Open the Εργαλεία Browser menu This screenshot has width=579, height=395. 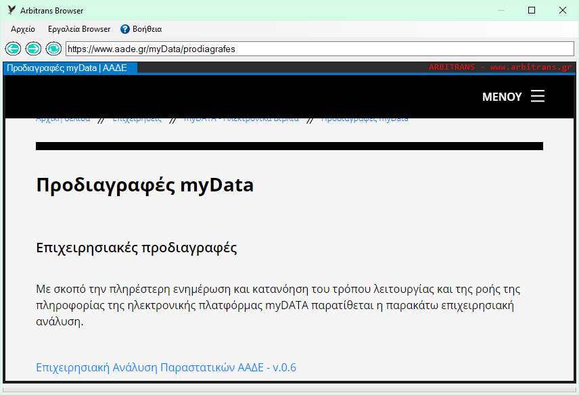click(x=79, y=29)
